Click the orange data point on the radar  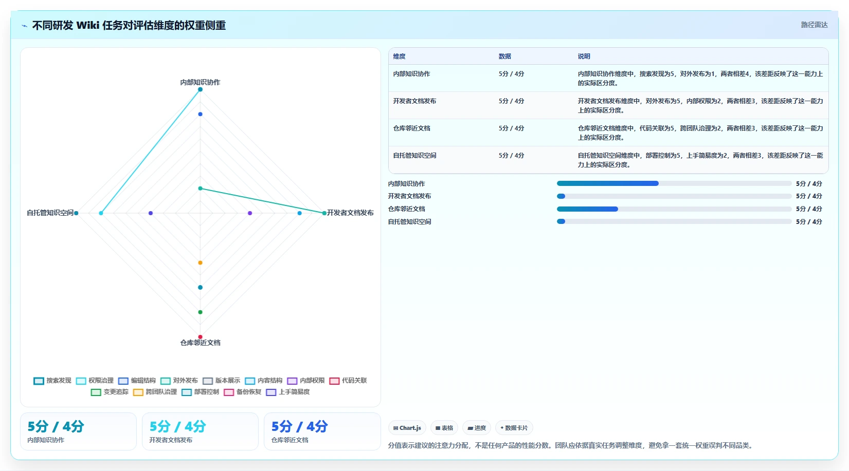coord(200,262)
